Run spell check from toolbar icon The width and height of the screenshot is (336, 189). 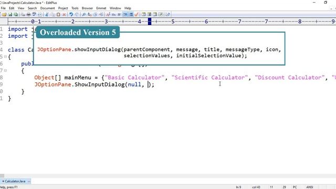coord(34,15)
